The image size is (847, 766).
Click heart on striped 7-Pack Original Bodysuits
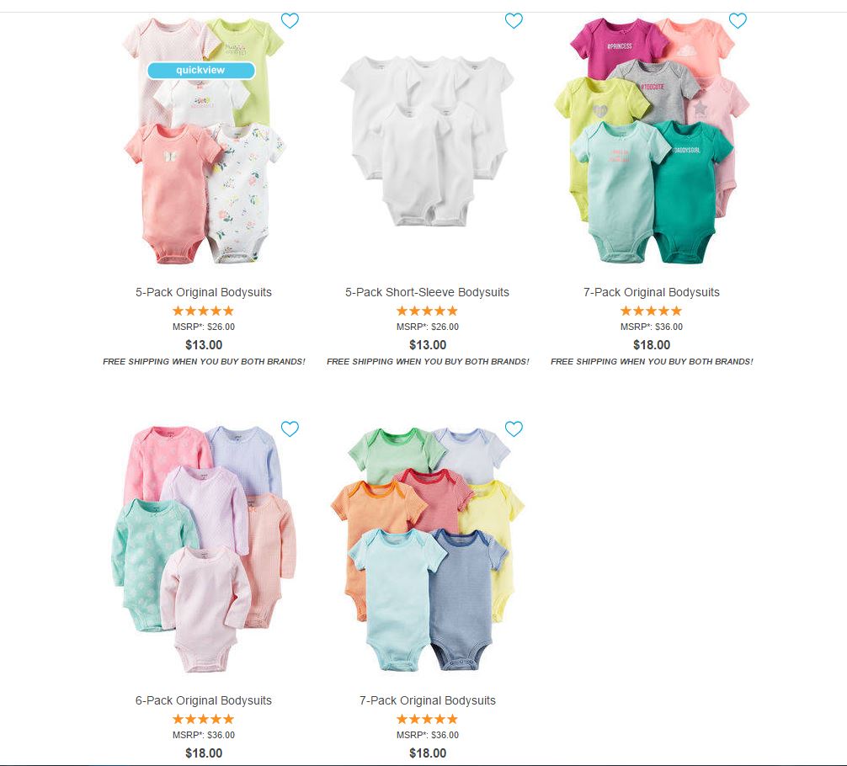(x=514, y=429)
